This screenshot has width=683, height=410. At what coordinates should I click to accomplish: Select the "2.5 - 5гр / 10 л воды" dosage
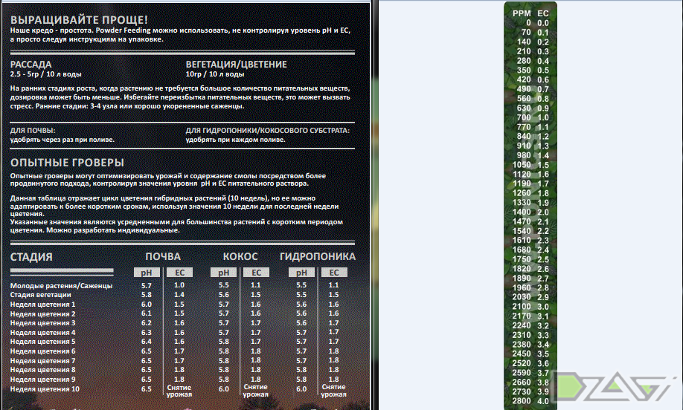[45, 74]
